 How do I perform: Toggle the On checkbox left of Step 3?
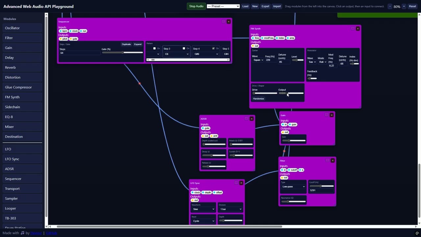(154, 48)
